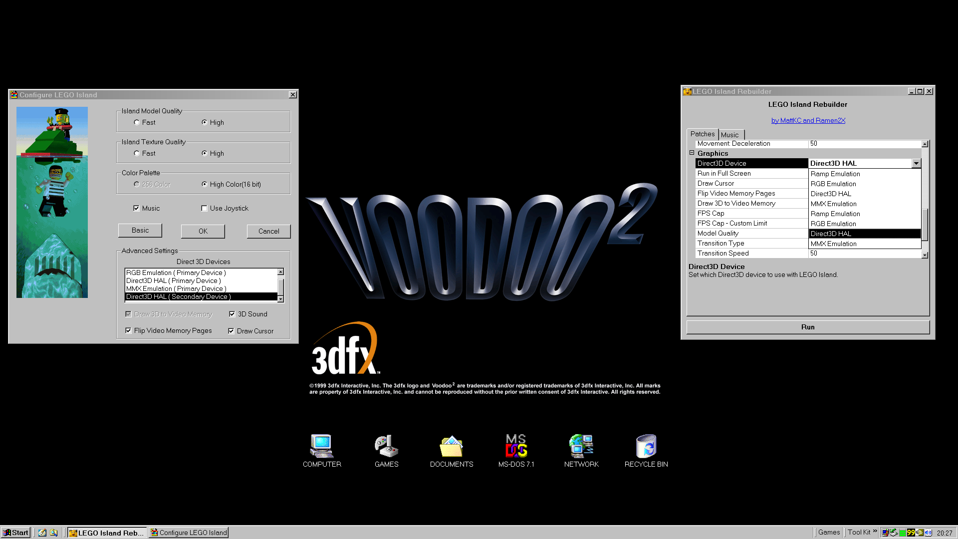Select High Color(16 bit) palette option
Viewport: 958px width, 539px height.
pos(231,184)
